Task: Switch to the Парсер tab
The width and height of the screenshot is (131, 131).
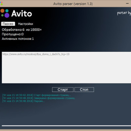Action: [8, 24]
